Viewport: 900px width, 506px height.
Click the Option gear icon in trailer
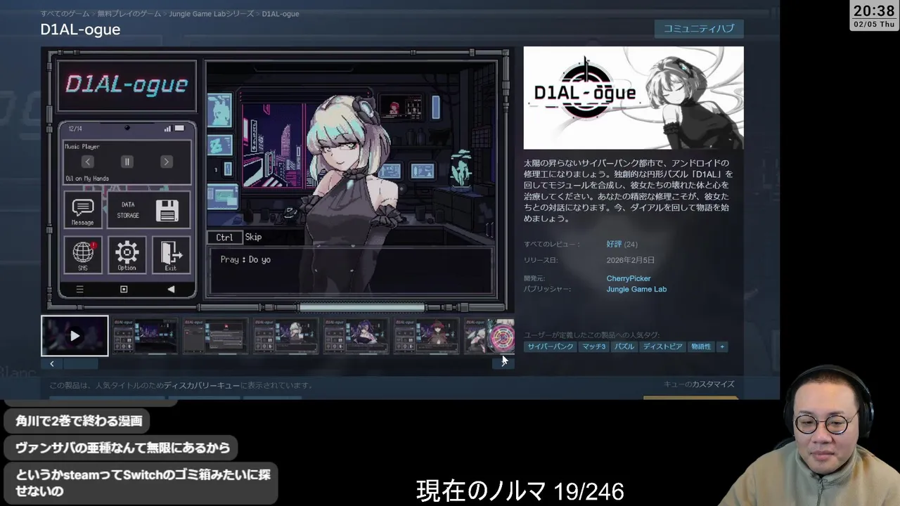coord(127,254)
